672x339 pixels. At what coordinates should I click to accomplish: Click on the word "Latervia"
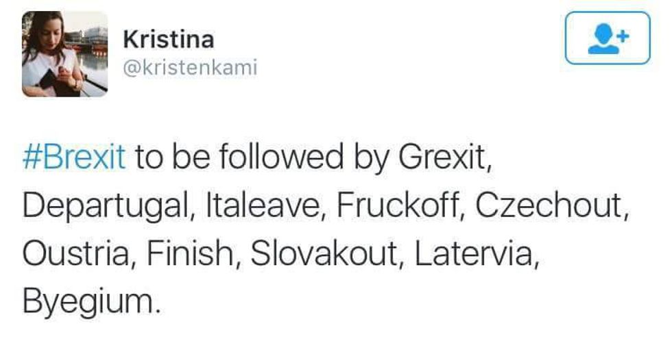473,253
